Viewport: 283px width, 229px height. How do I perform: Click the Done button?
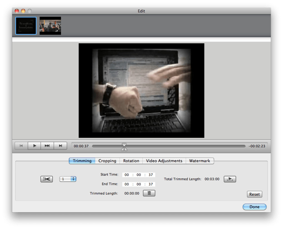pyautogui.click(x=254, y=207)
